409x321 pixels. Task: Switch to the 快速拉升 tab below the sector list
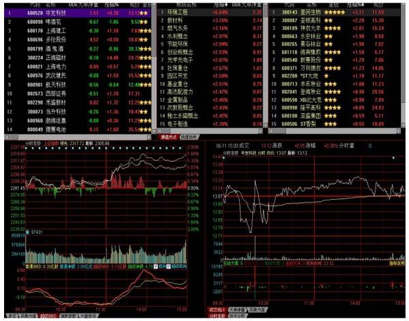coord(189,137)
